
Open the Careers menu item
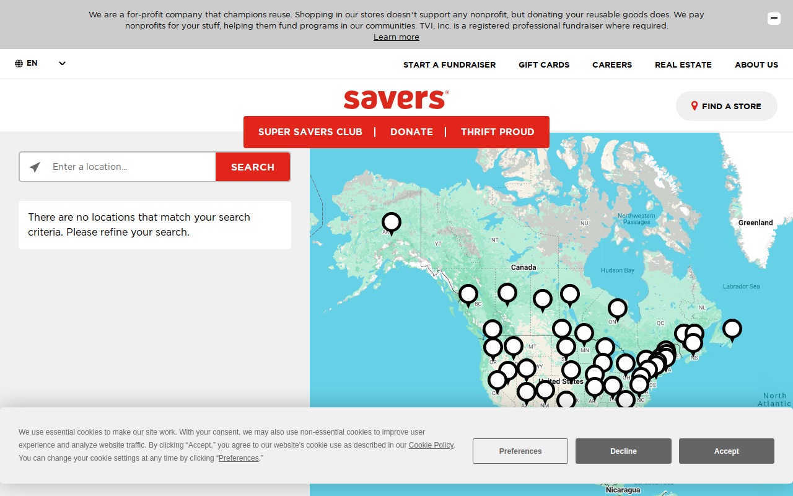point(612,64)
